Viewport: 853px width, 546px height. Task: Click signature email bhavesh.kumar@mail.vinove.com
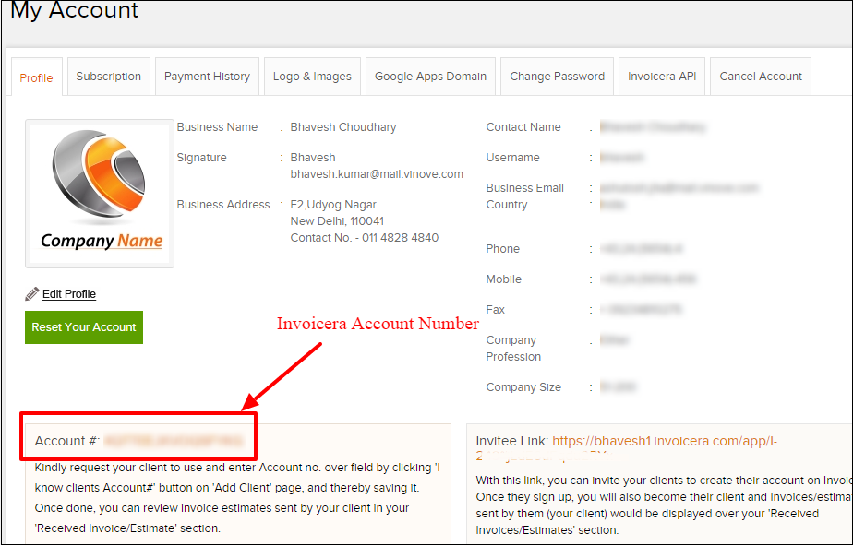377,174
